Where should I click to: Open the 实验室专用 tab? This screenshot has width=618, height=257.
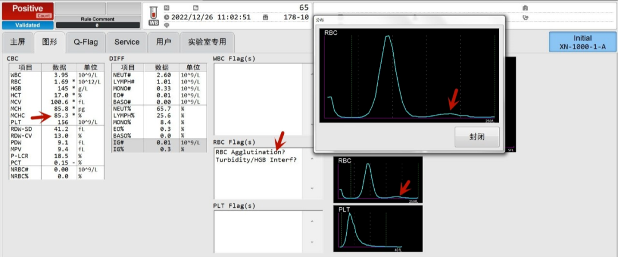pyautogui.click(x=207, y=42)
